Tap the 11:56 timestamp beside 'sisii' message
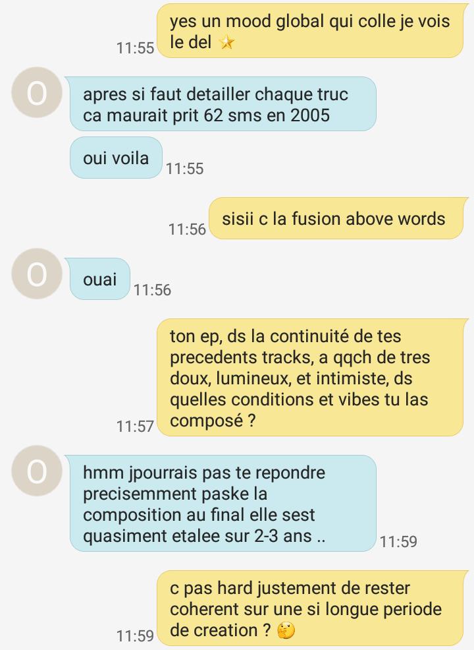This screenshot has width=474, height=650. pyautogui.click(x=187, y=229)
